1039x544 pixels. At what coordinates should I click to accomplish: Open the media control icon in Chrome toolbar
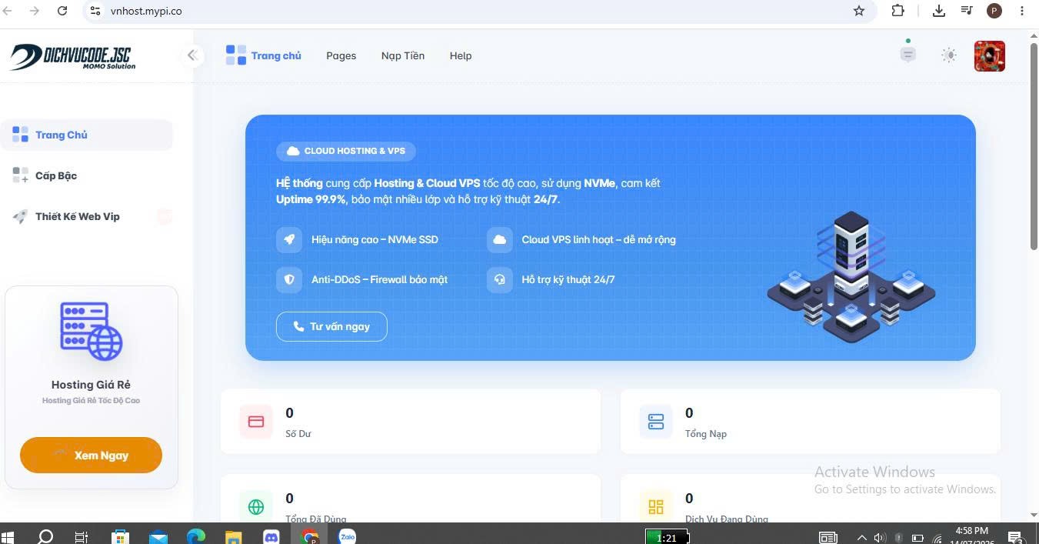pos(967,11)
